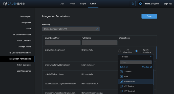Go to Manage Alerts
The width and height of the screenshot is (174, 94).
[25, 47]
